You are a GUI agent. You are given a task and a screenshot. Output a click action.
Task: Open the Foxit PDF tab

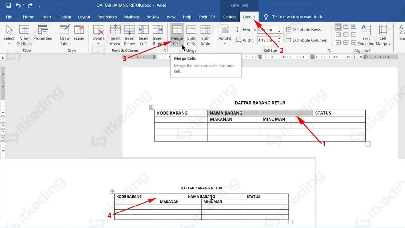(207, 17)
